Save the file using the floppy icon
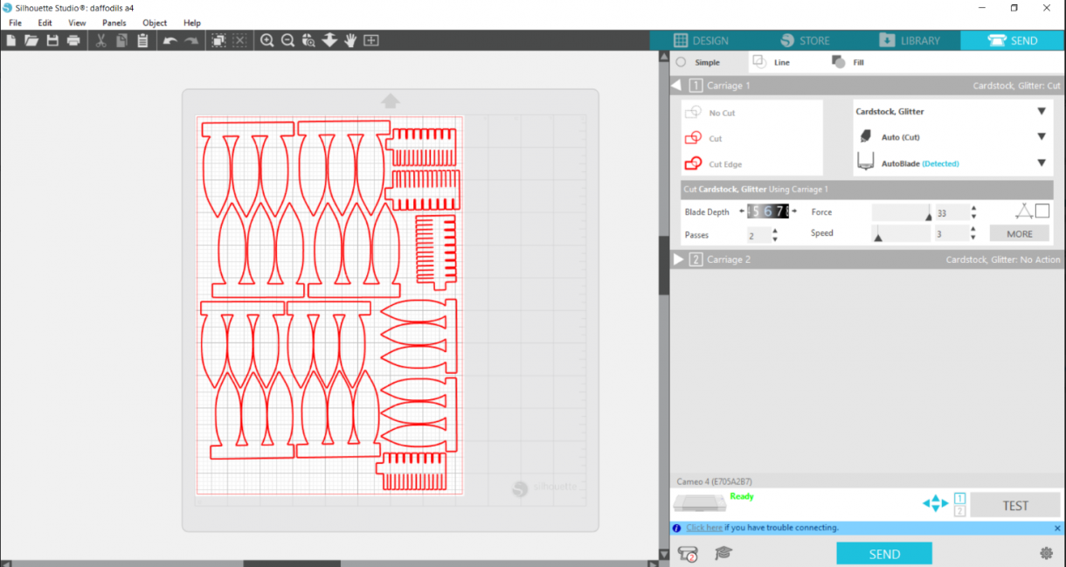1066x567 pixels. 52,40
